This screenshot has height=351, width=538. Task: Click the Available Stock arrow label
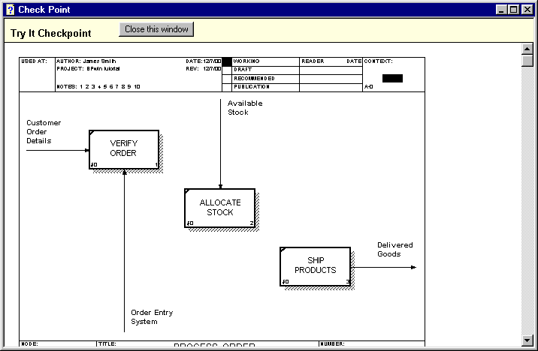245,108
